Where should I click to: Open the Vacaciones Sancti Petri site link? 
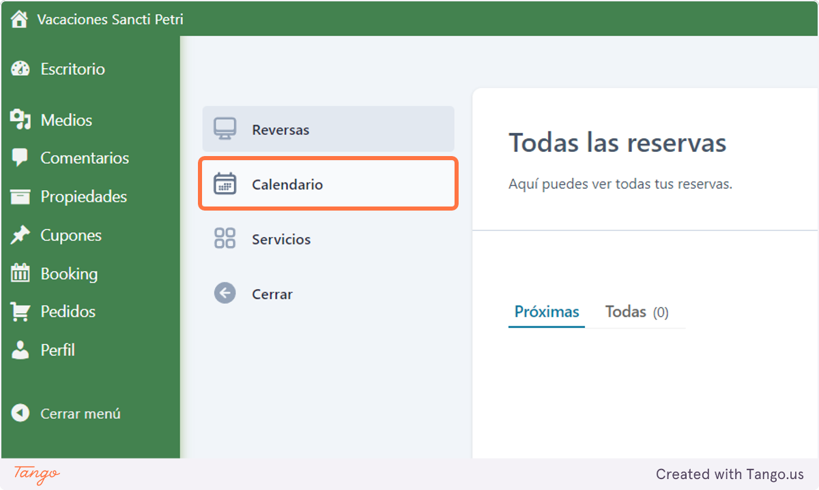tap(110, 19)
